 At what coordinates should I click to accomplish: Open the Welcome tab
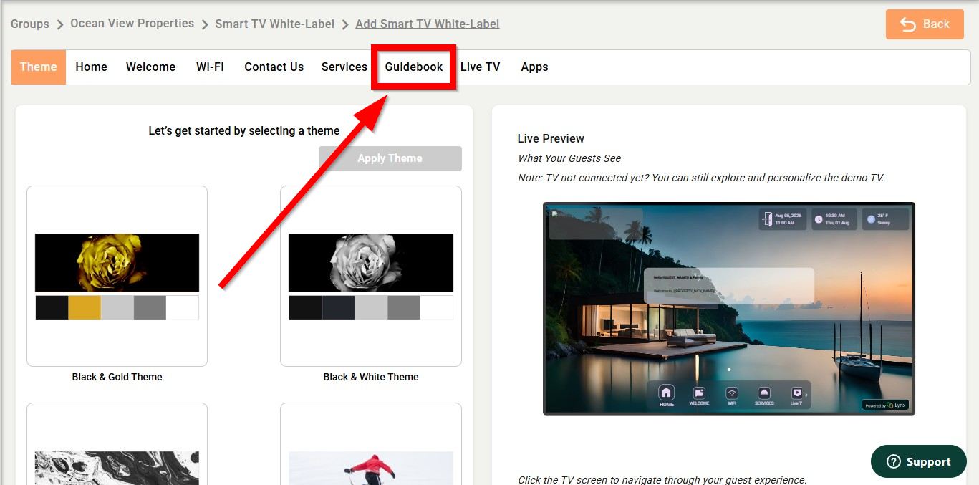[150, 67]
